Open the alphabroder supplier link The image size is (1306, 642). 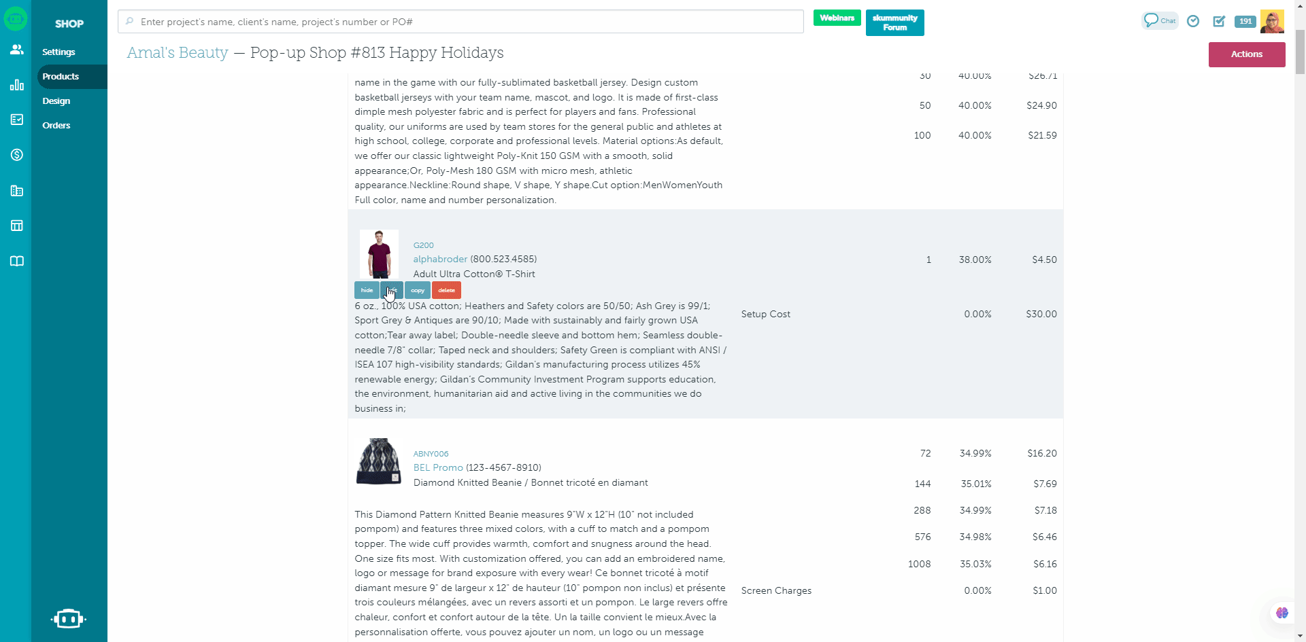point(440,260)
